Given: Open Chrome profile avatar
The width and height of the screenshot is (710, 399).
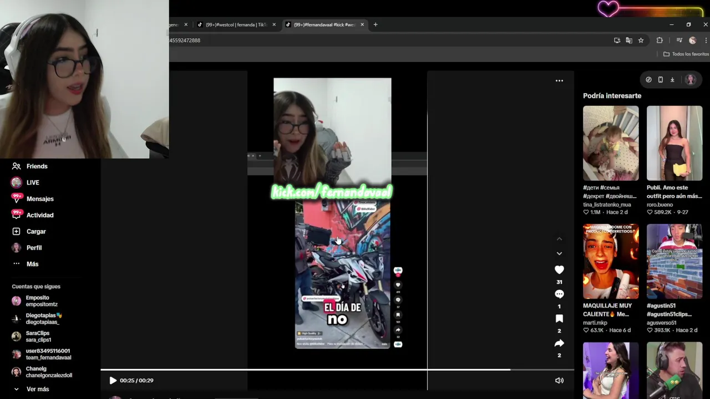Looking at the screenshot, I should pos(692,40).
